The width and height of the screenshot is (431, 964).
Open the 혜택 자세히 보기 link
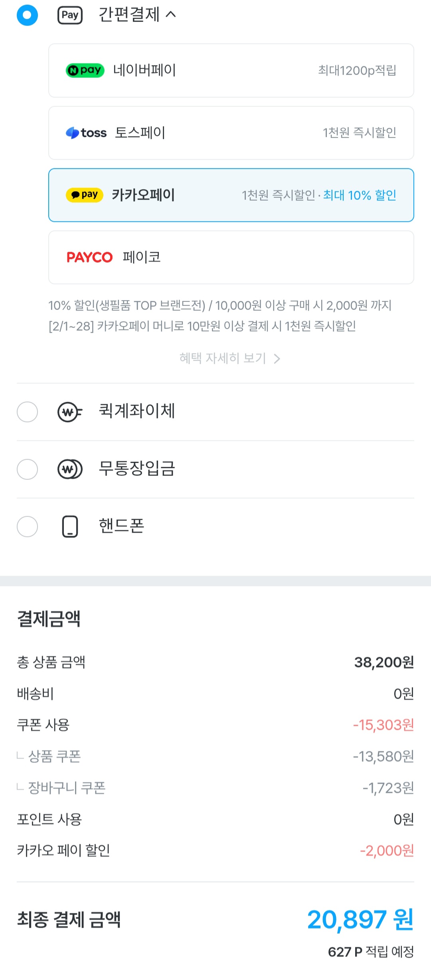coord(223,358)
